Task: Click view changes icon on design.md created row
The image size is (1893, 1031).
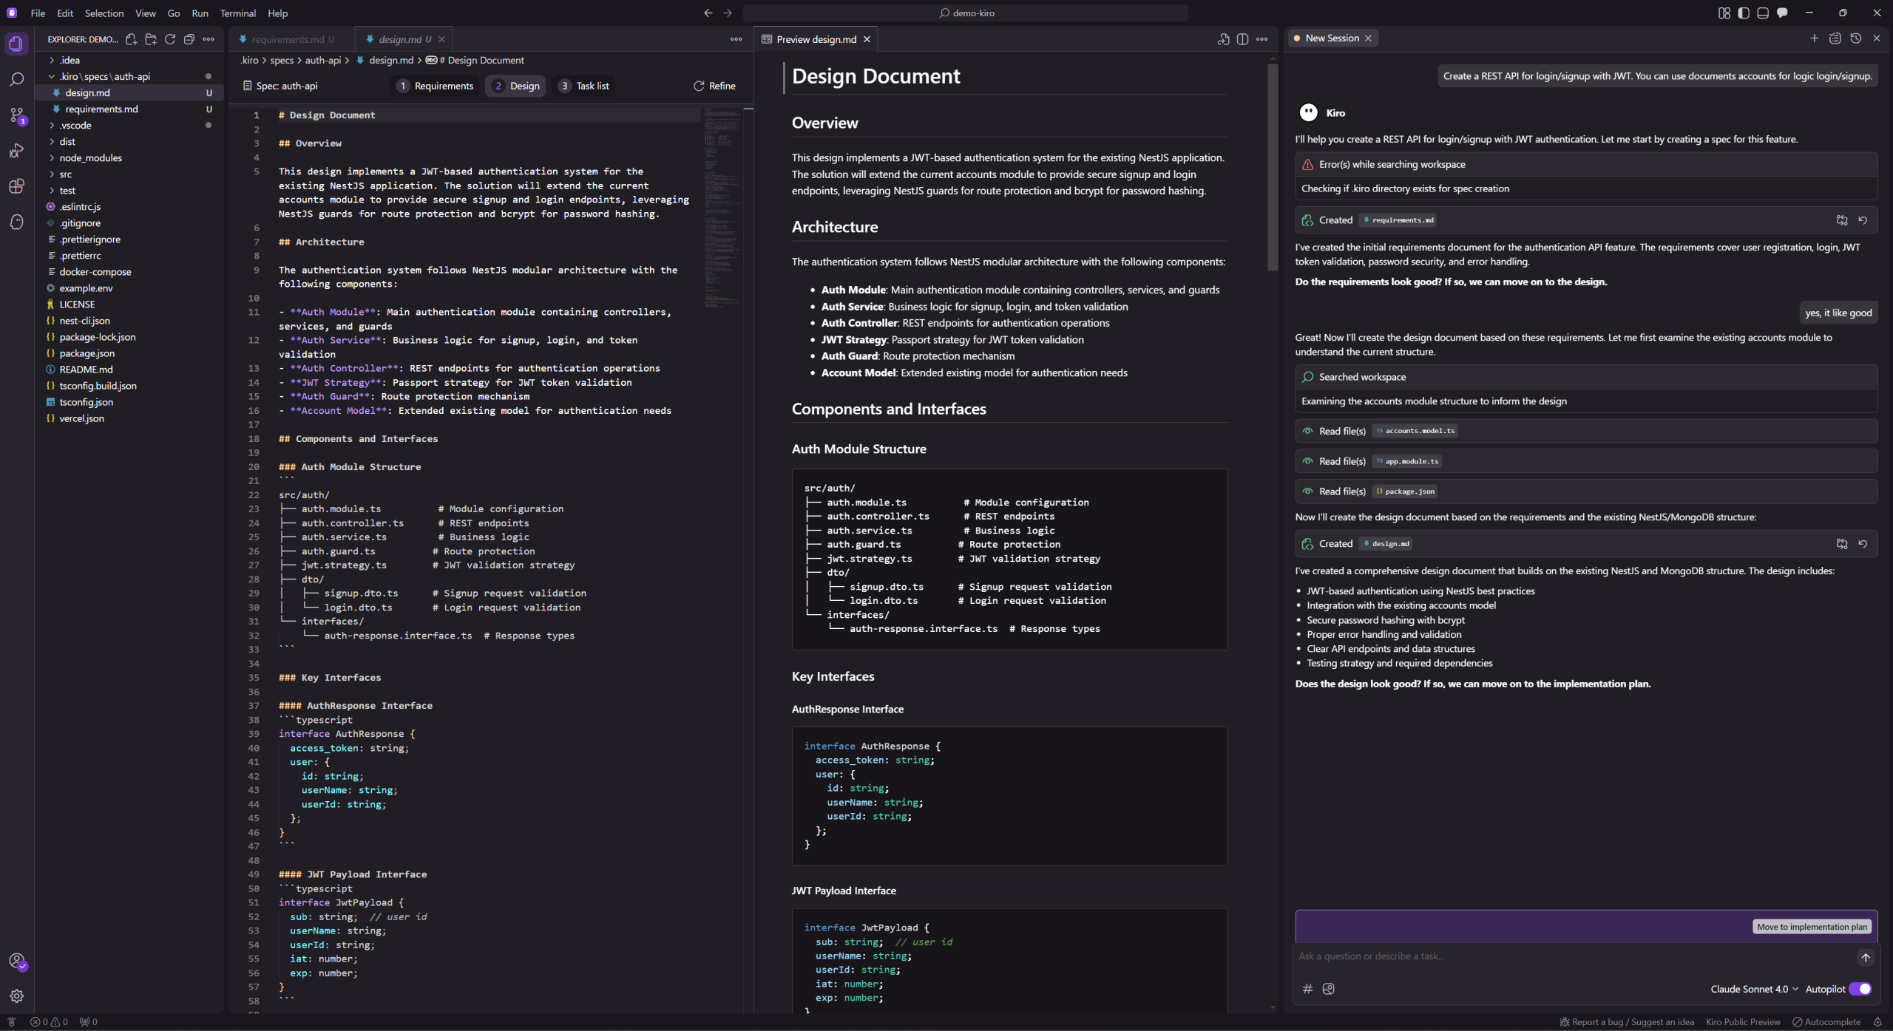Action: [x=1842, y=544]
